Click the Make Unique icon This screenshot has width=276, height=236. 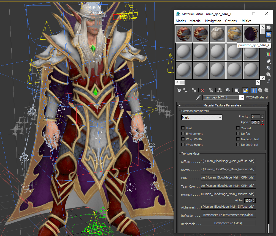220,90
